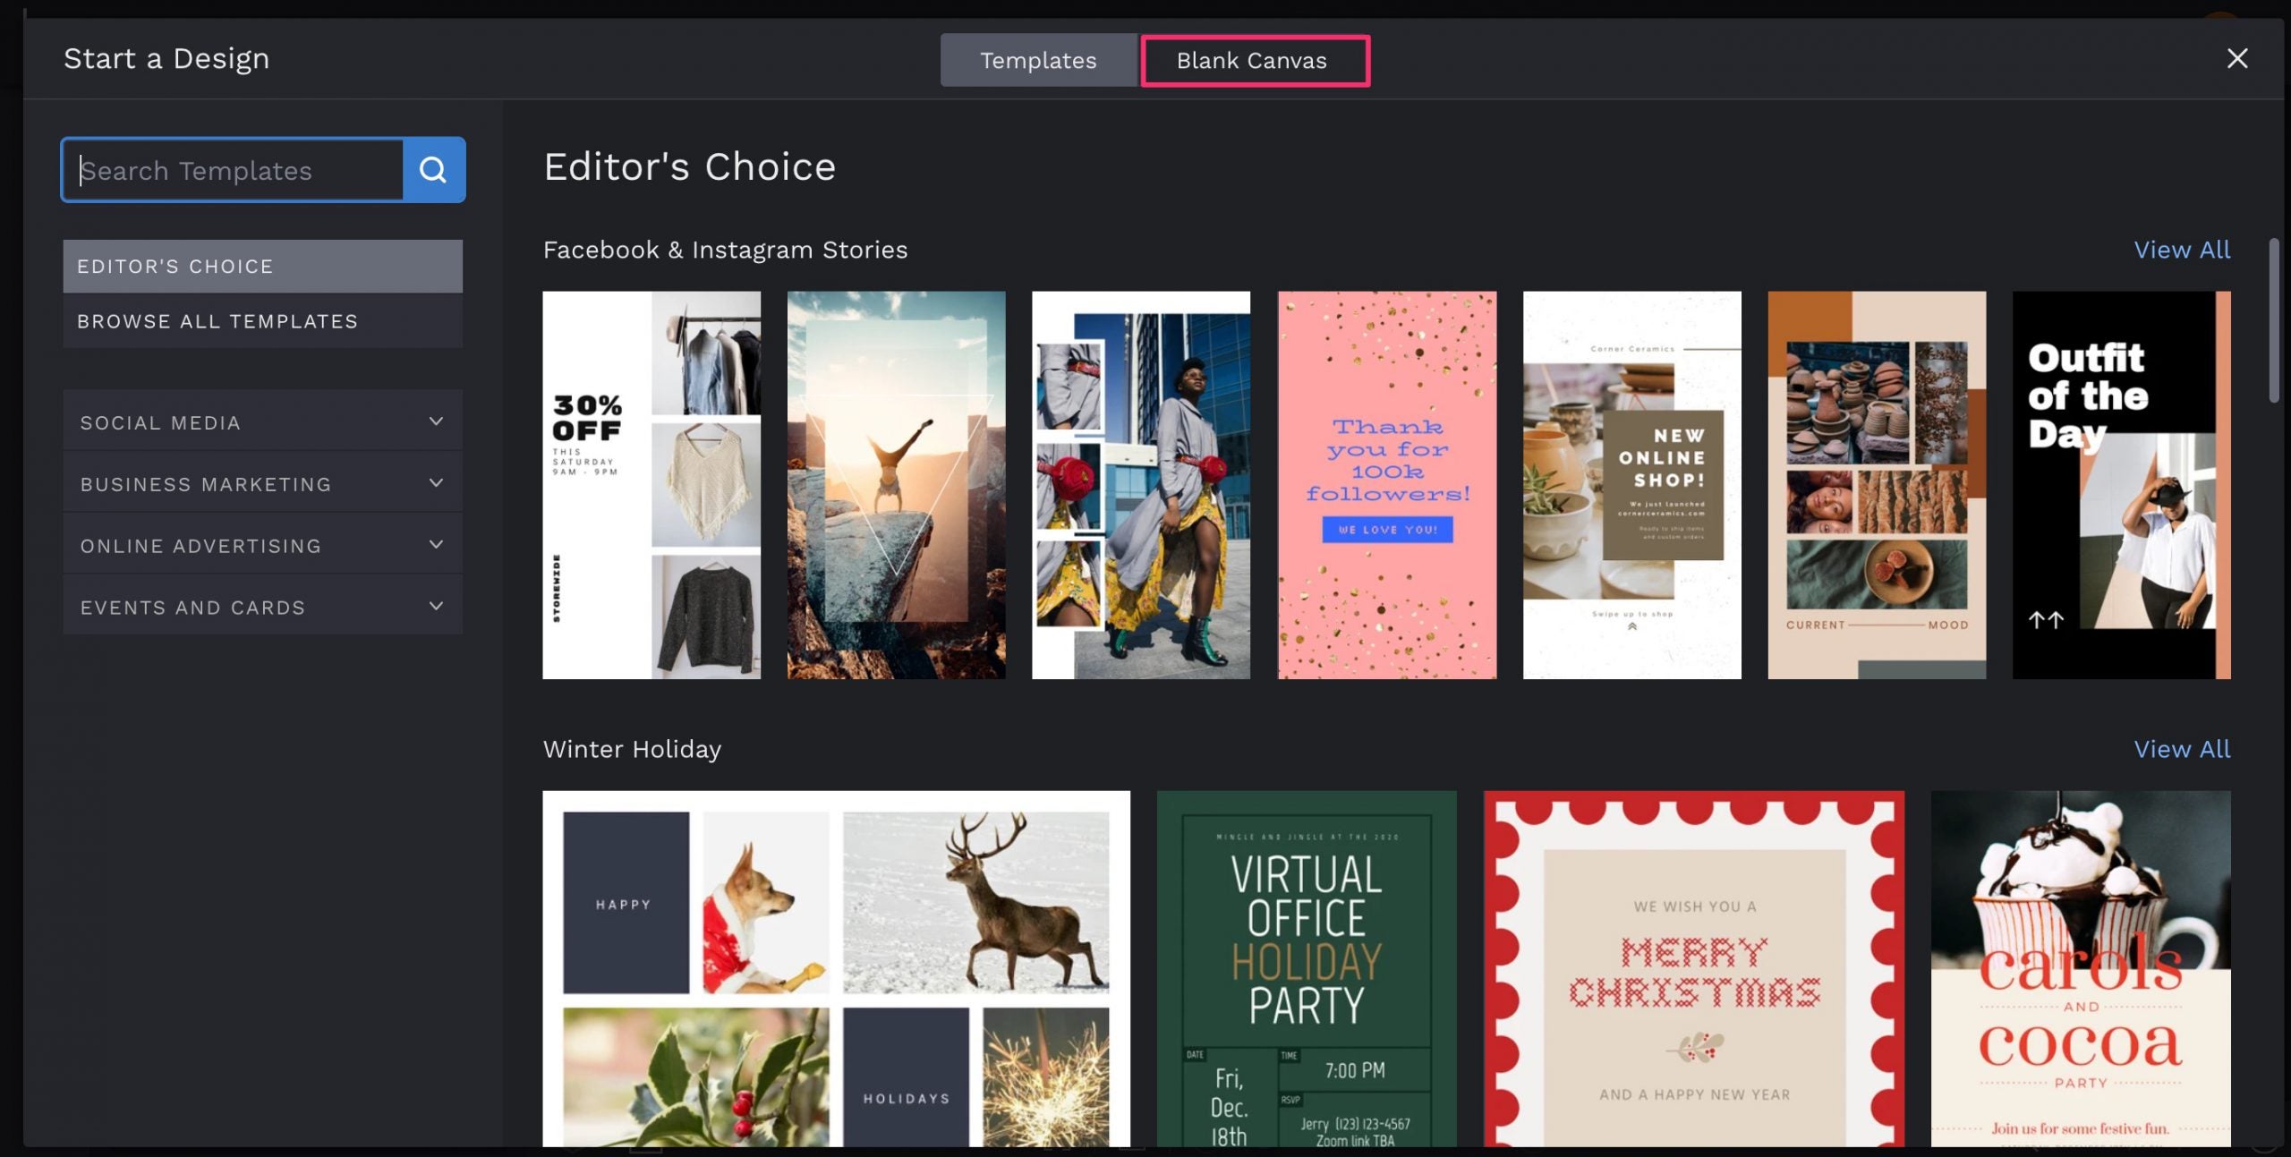Expand the Business Marketing category
Viewport: 2291px width, 1157px height.
261,483
